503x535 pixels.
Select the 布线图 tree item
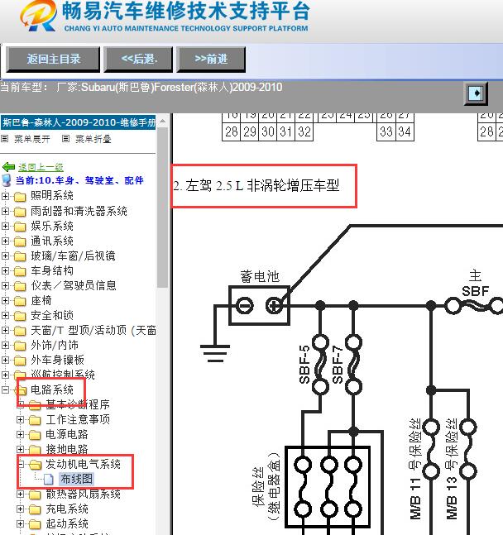(76, 479)
